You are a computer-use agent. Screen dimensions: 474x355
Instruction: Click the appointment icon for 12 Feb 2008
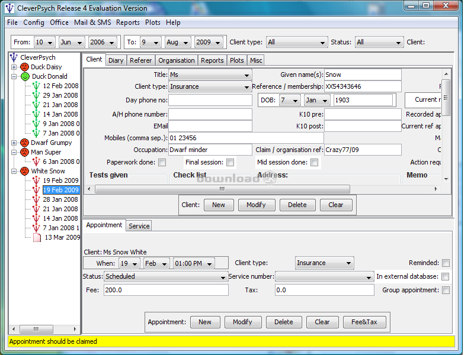click(36, 86)
